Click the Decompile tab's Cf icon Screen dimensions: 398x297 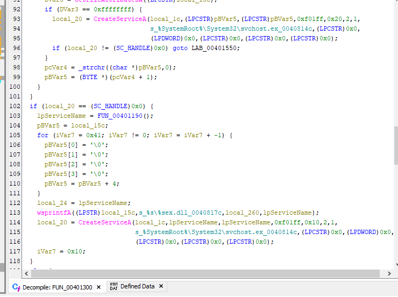(x=16, y=287)
